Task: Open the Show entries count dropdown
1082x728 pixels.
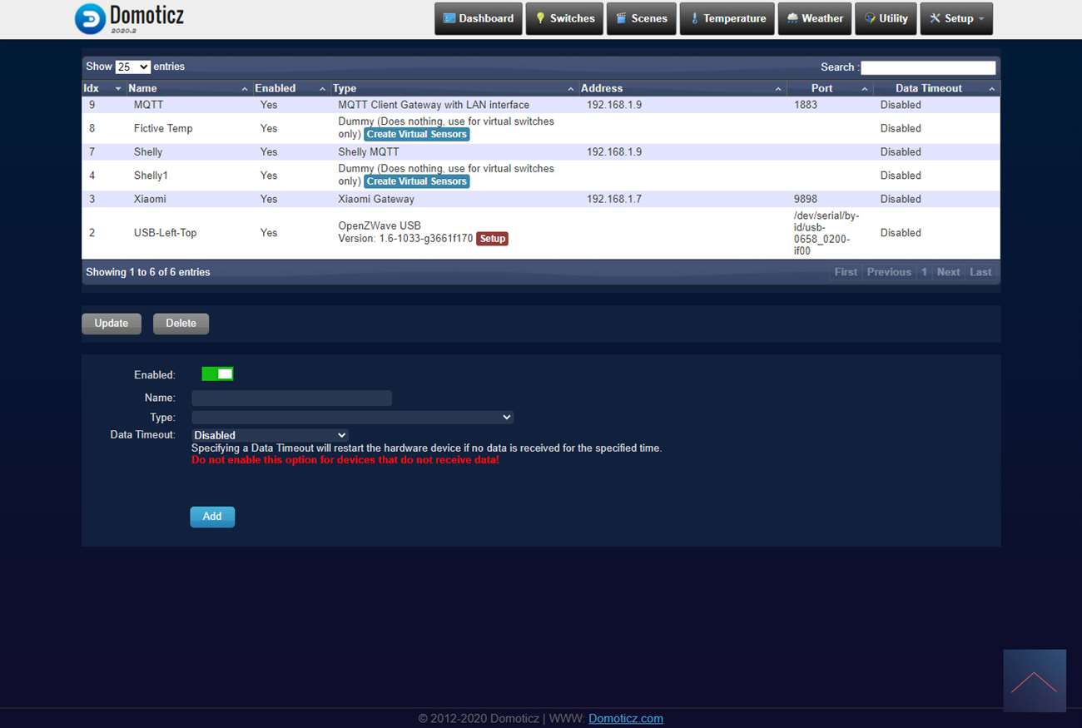Action: tap(132, 67)
